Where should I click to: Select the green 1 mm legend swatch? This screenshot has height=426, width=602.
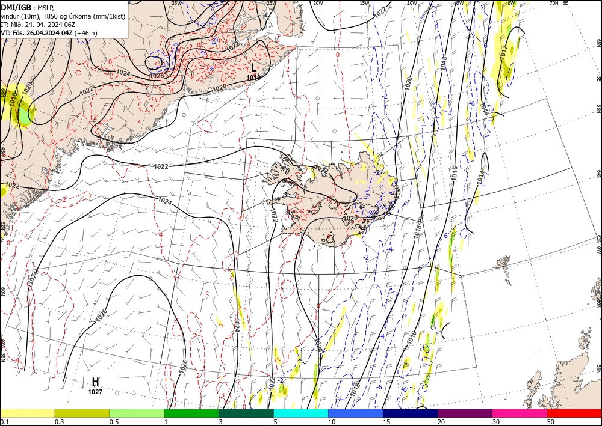pos(191,413)
